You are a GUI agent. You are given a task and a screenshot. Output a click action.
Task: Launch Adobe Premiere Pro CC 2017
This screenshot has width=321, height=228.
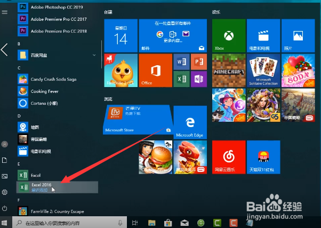pos(58,19)
